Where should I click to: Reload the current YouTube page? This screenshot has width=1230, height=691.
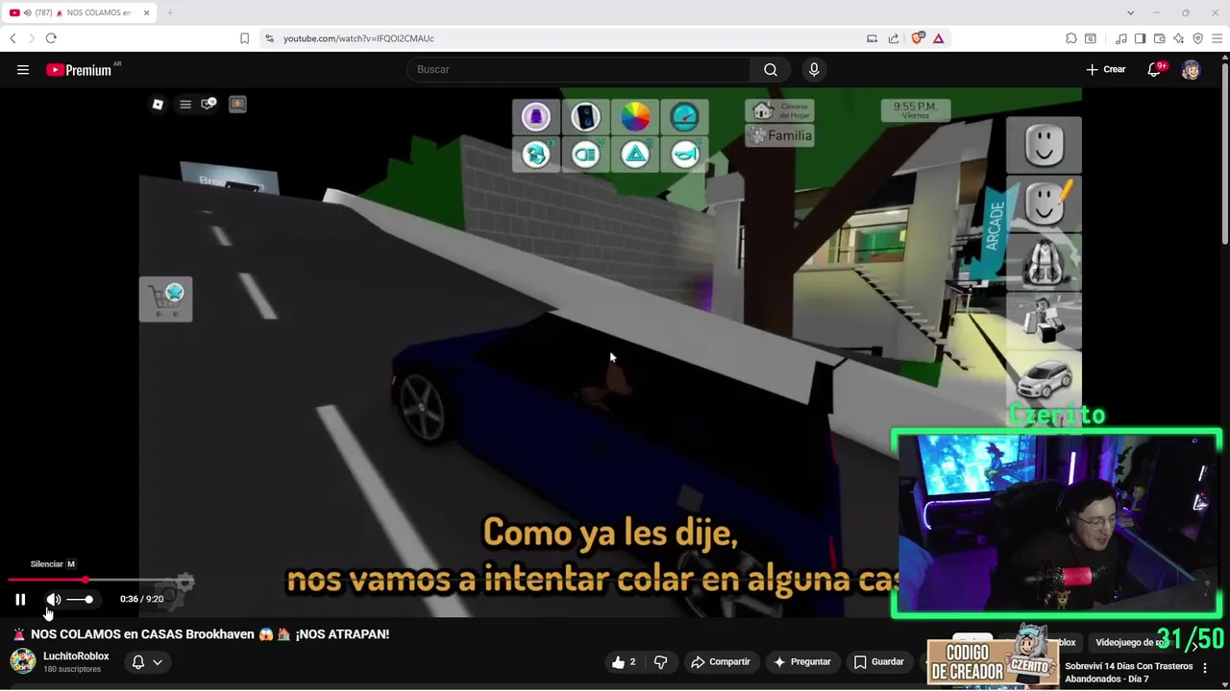click(x=51, y=38)
